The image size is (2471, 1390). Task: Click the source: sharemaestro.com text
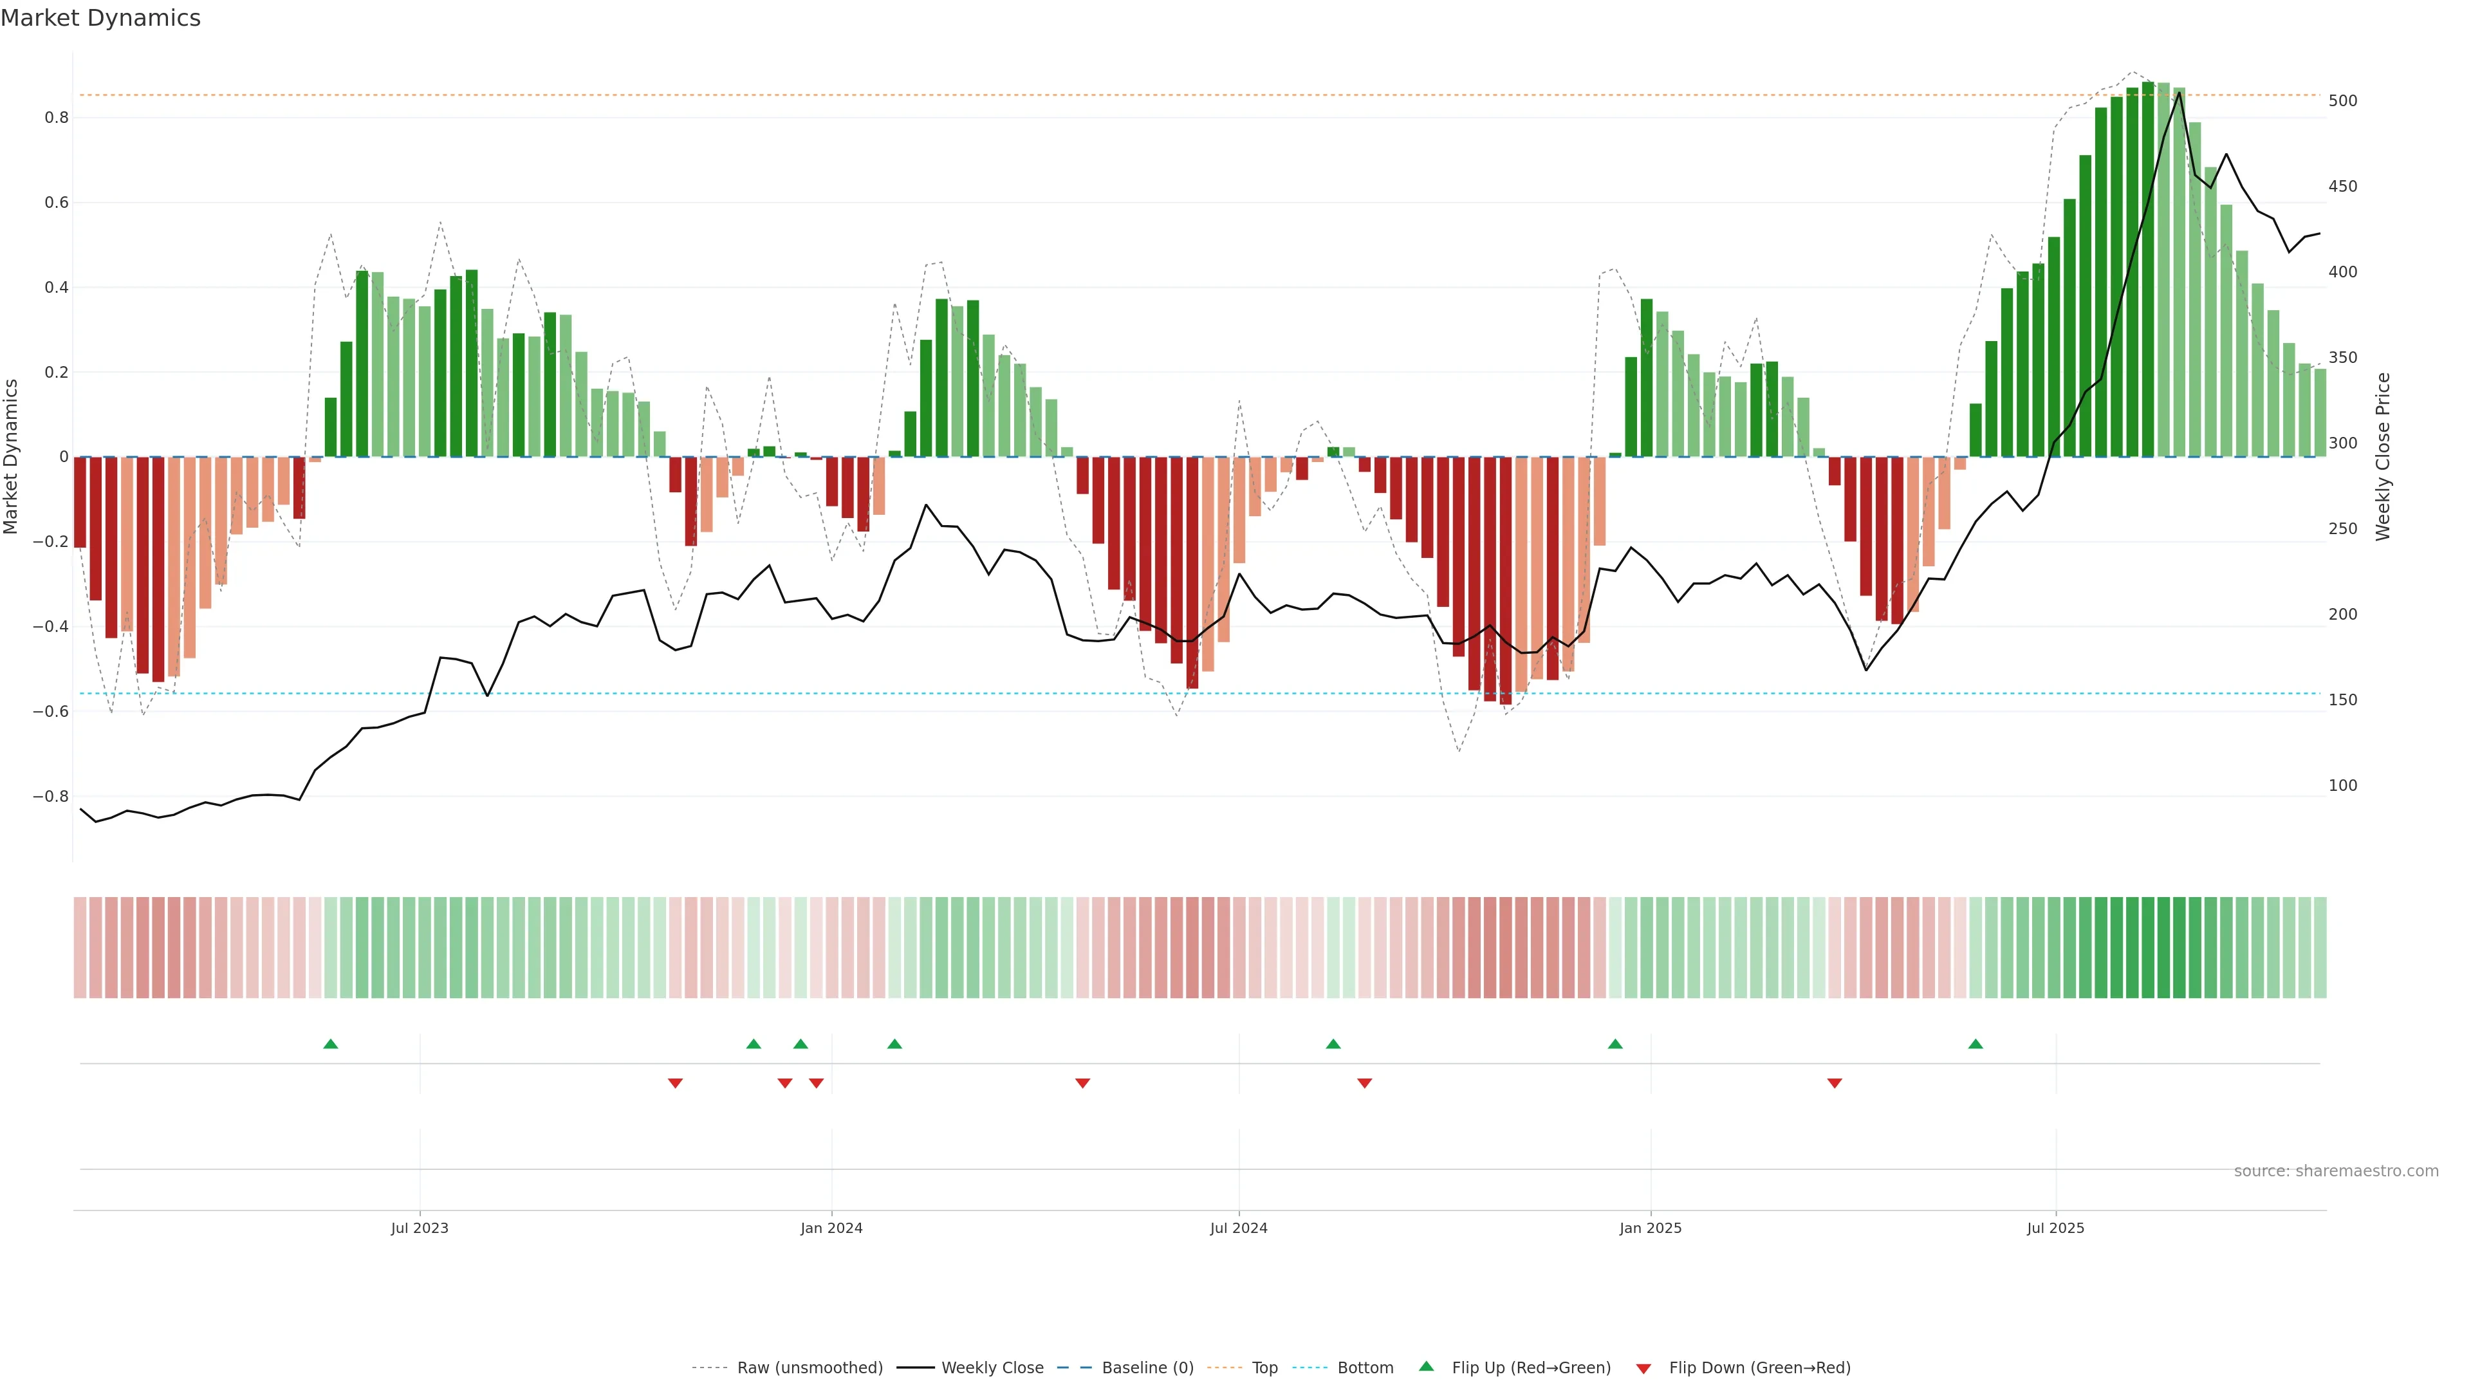pos(2336,1171)
